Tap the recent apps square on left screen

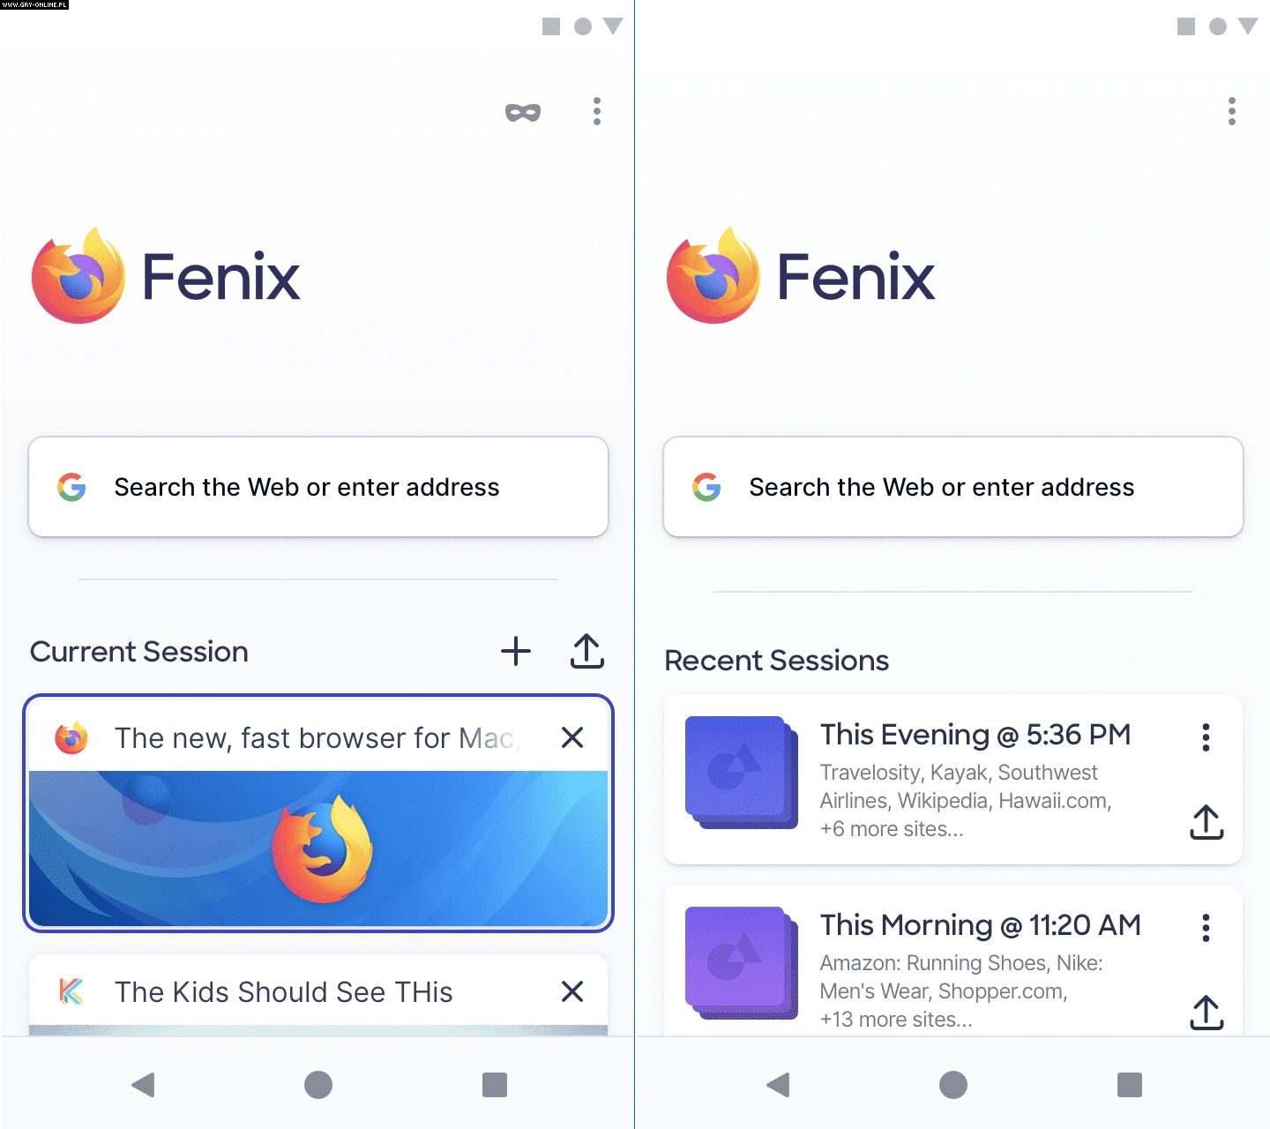coord(495,1085)
